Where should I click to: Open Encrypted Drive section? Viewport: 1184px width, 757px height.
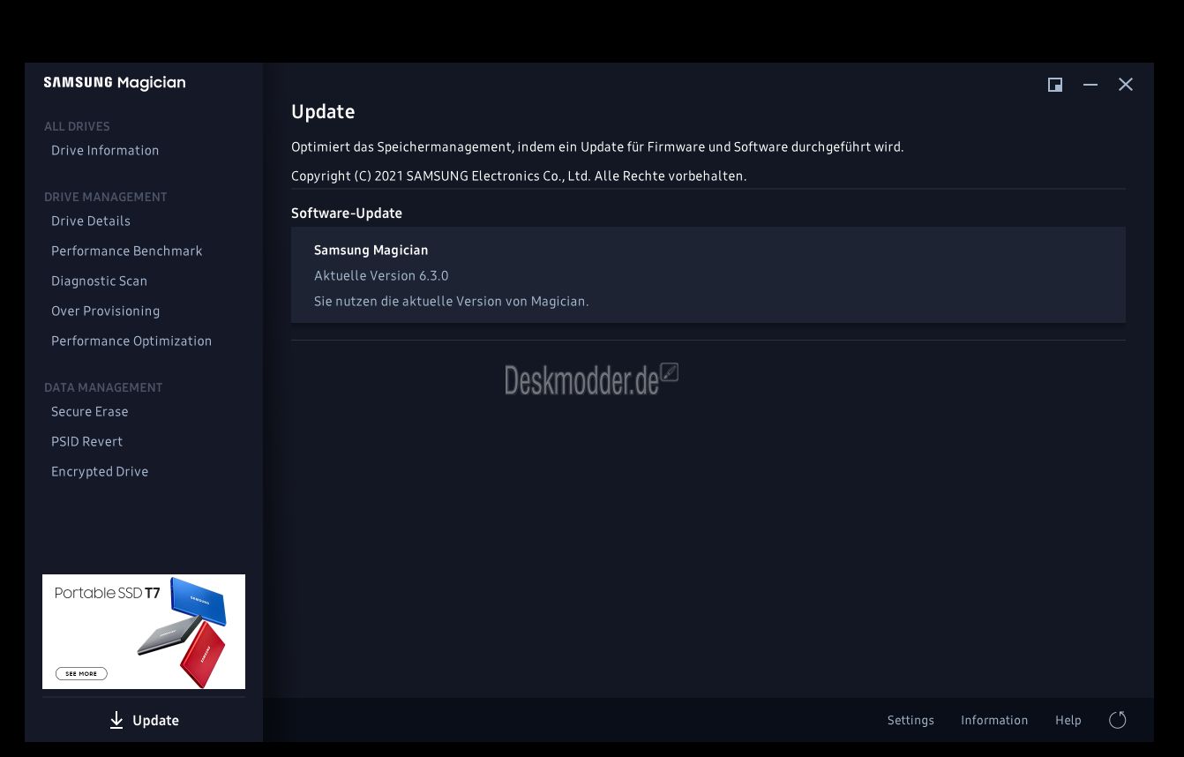(100, 471)
